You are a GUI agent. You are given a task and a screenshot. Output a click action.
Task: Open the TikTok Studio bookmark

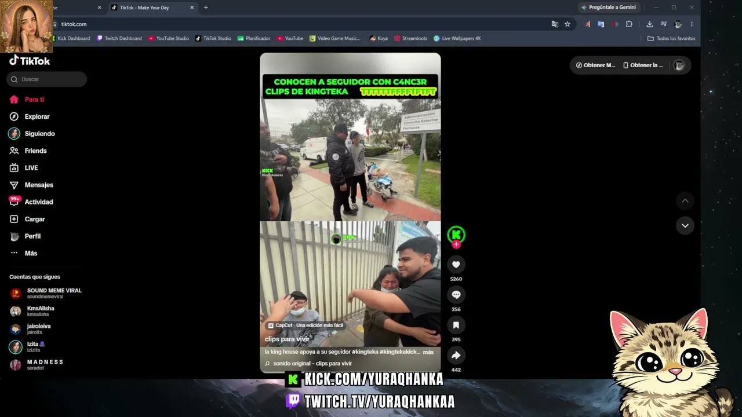point(213,38)
